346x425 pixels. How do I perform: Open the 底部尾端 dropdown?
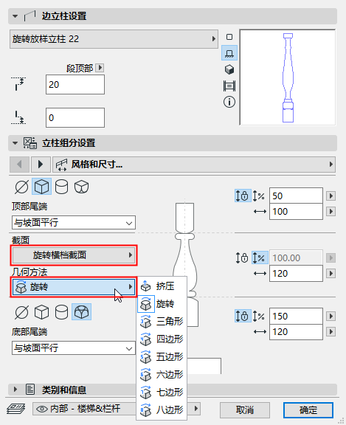click(x=74, y=348)
